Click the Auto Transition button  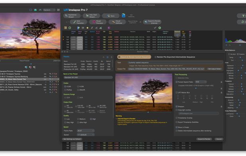click(78, 22)
